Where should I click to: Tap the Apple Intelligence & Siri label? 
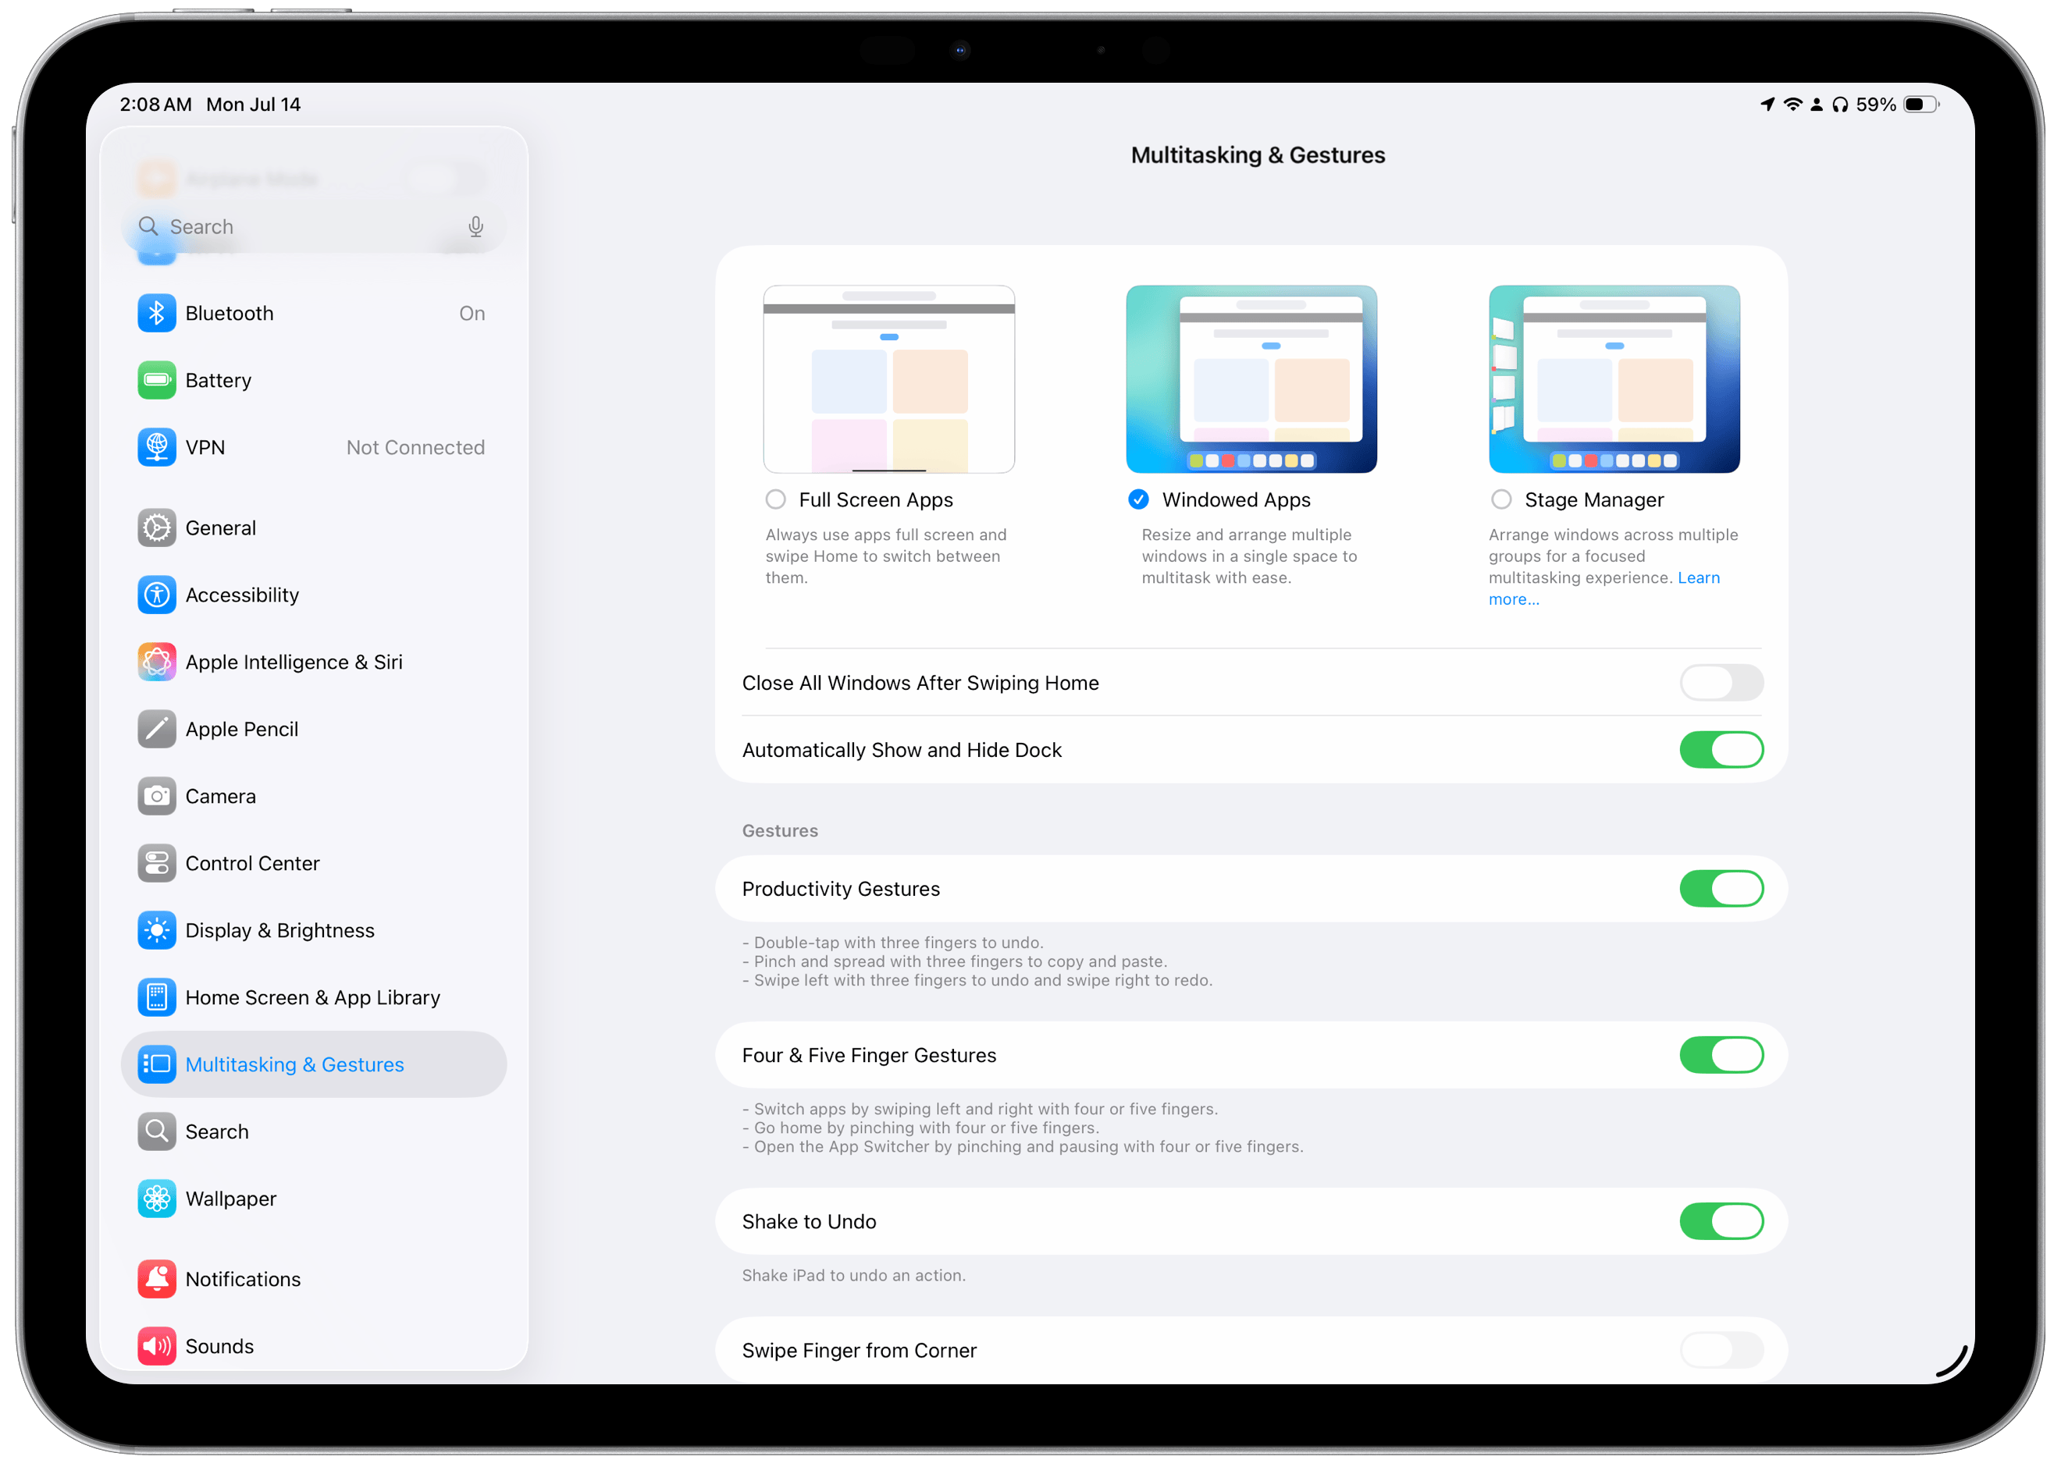(x=294, y=662)
